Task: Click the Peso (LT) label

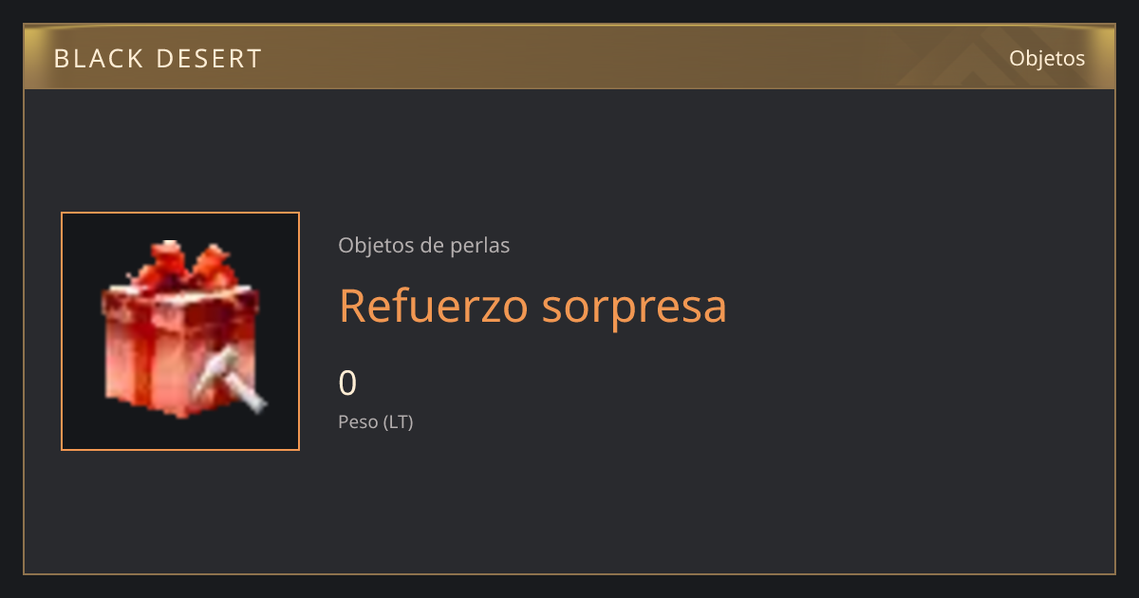Action: pos(376,421)
